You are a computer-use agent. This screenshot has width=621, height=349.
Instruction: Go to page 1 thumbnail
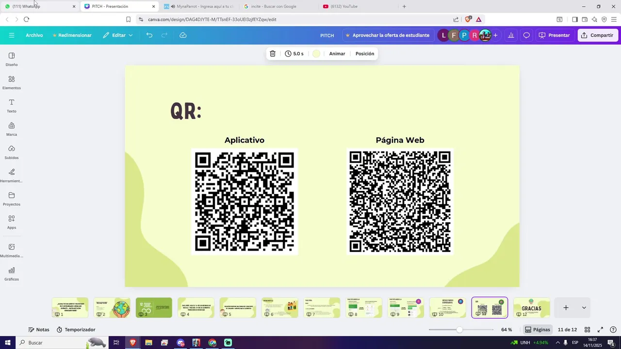70,308
